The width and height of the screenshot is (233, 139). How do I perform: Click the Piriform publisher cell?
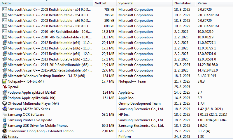point(125,137)
